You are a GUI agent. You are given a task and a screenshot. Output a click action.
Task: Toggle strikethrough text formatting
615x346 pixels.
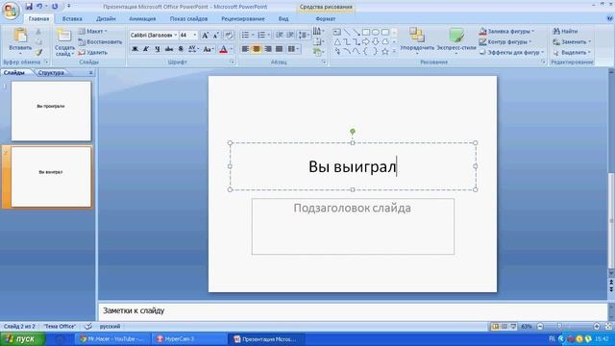(x=169, y=49)
